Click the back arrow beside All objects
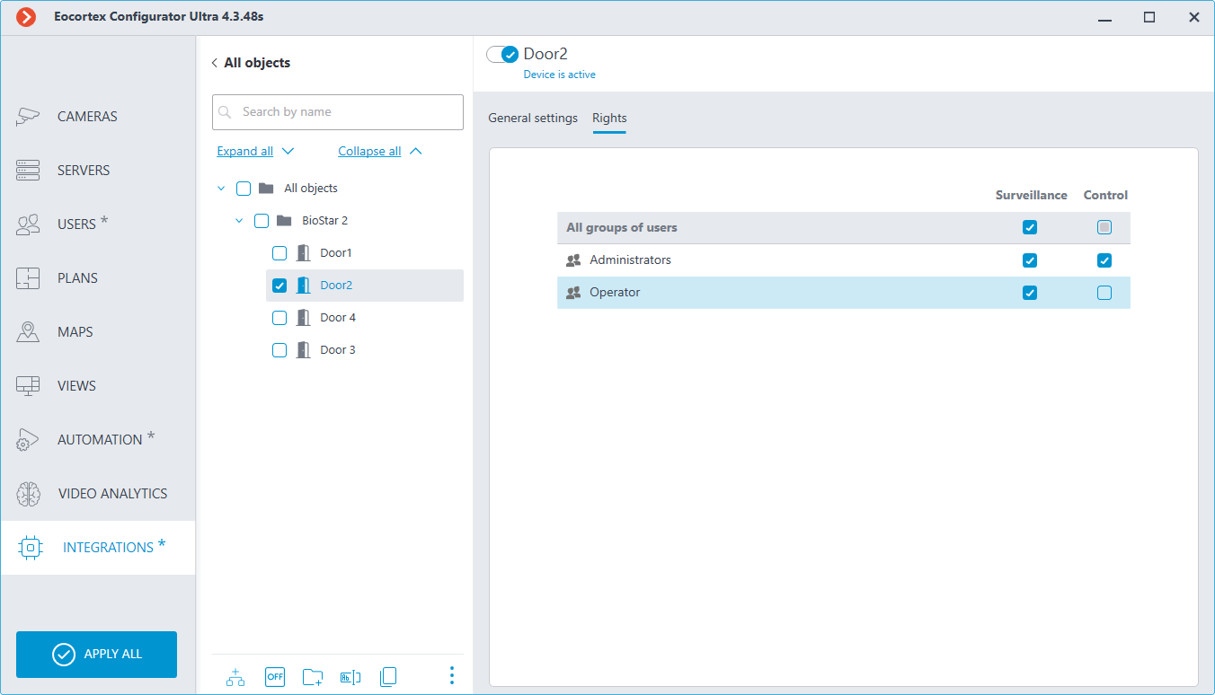This screenshot has height=695, width=1215. (x=215, y=63)
